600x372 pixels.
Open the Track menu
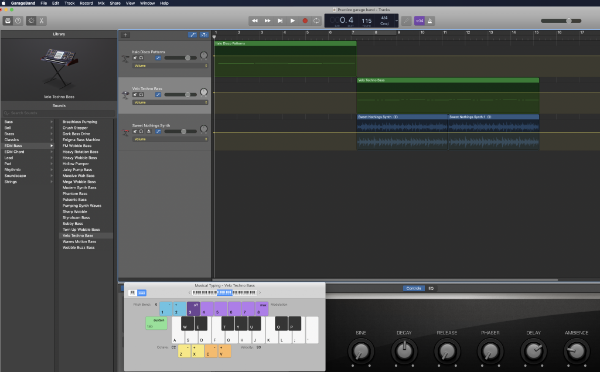tap(69, 3)
